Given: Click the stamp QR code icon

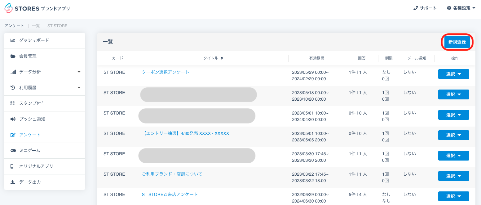Looking at the screenshot, I should click(13, 103).
